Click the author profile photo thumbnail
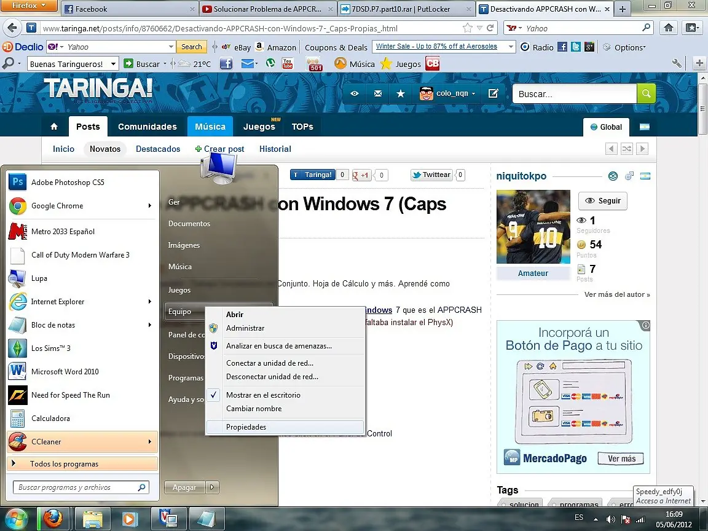 coord(533,227)
